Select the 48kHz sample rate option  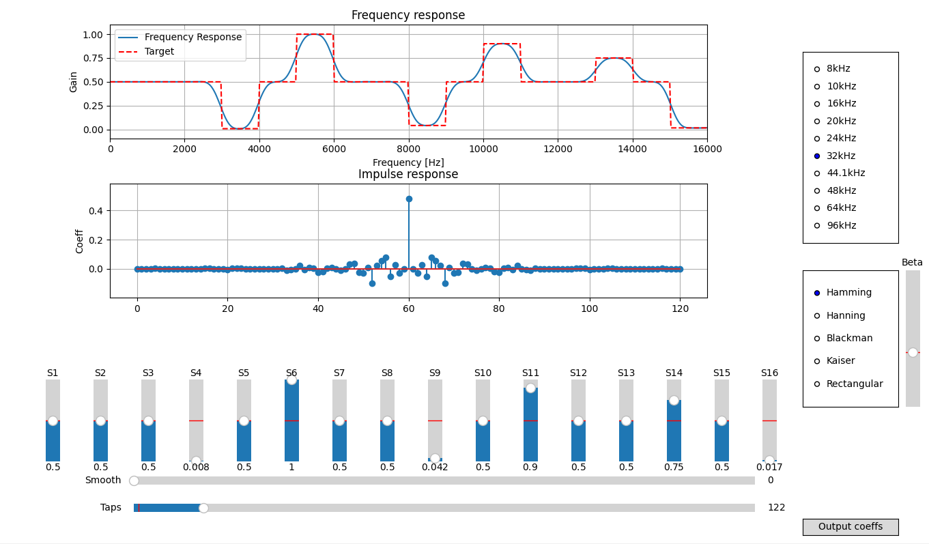coord(817,190)
